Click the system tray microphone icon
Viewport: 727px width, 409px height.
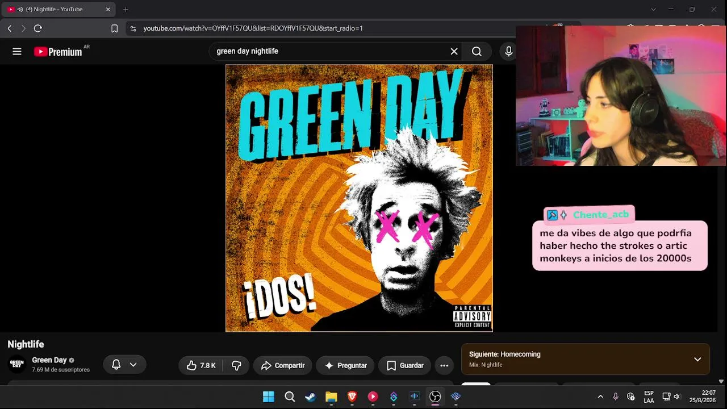click(x=616, y=397)
